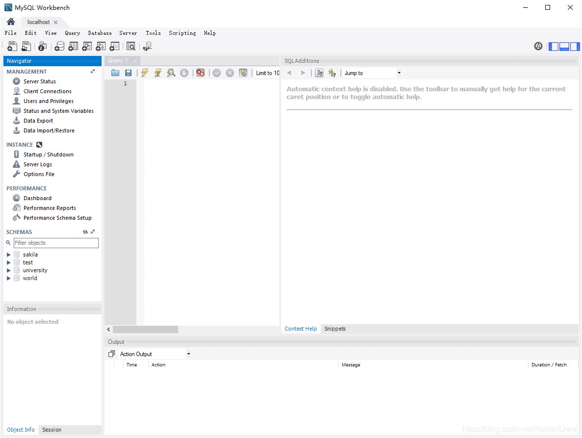Expand the test schema
Image resolution: width=582 pixels, height=438 pixels.
(x=8, y=262)
